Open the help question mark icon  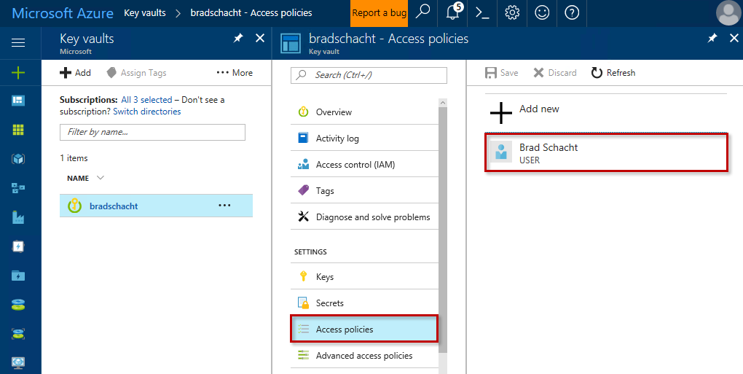572,12
